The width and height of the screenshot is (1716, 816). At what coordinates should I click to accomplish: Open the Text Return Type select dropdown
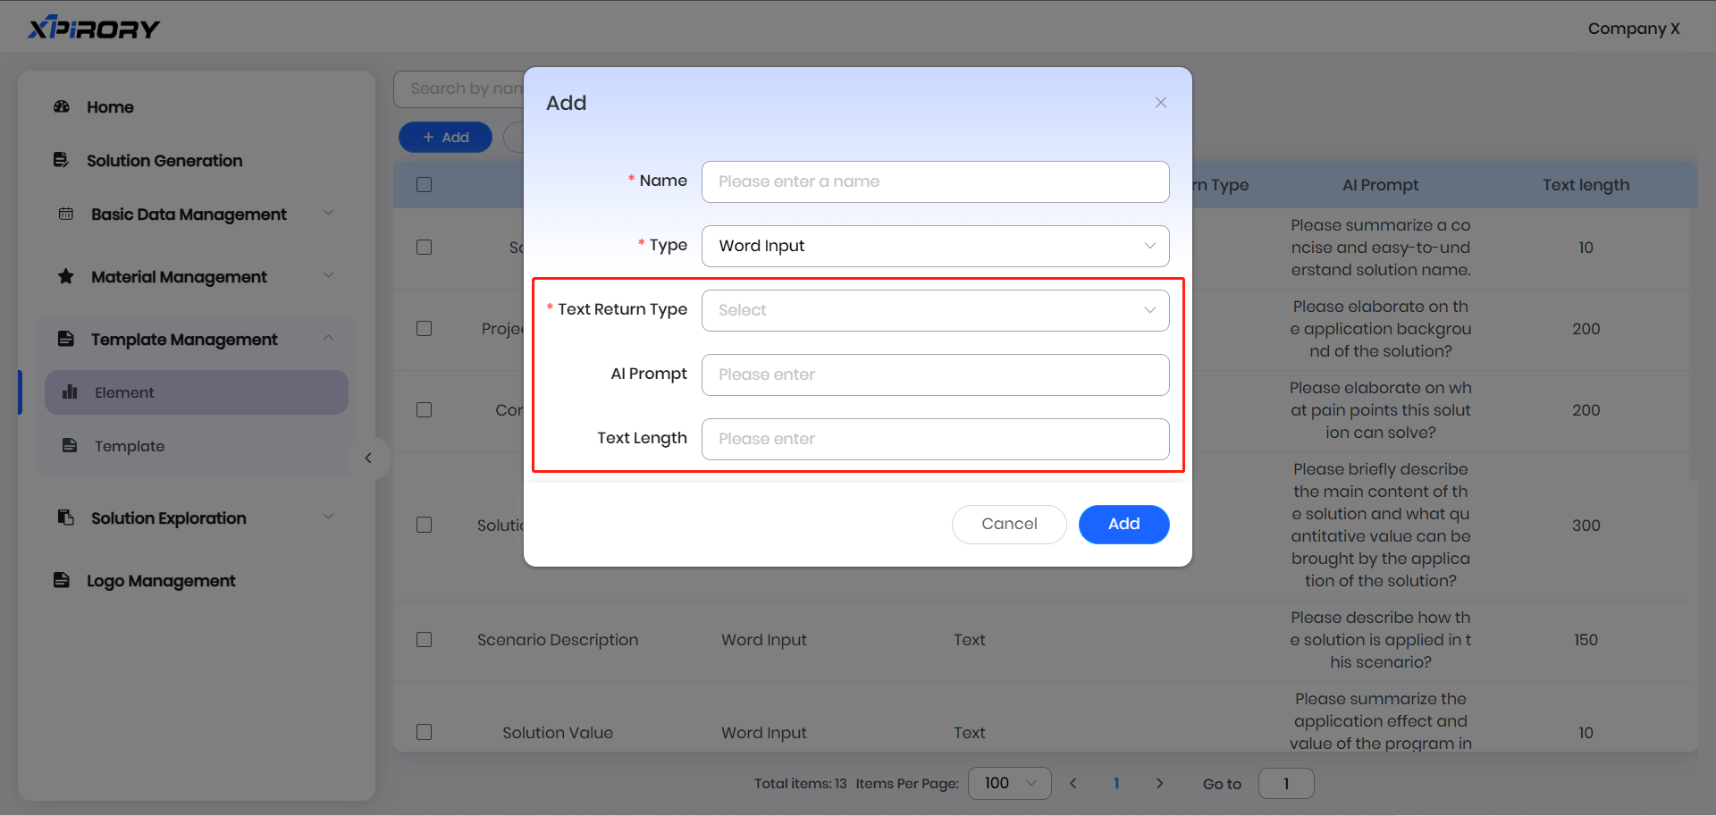(935, 310)
